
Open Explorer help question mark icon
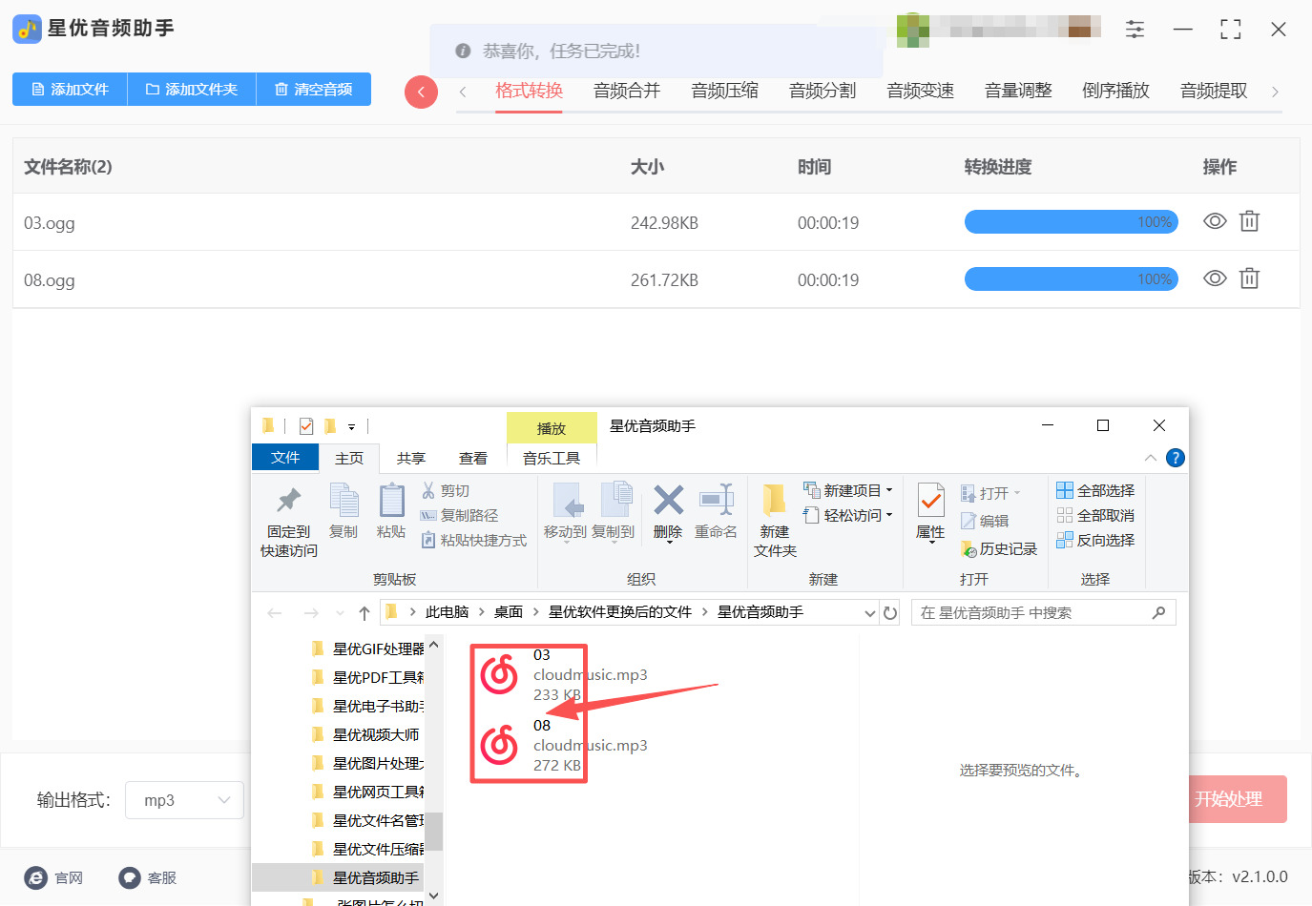click(x=1176, y=458)
